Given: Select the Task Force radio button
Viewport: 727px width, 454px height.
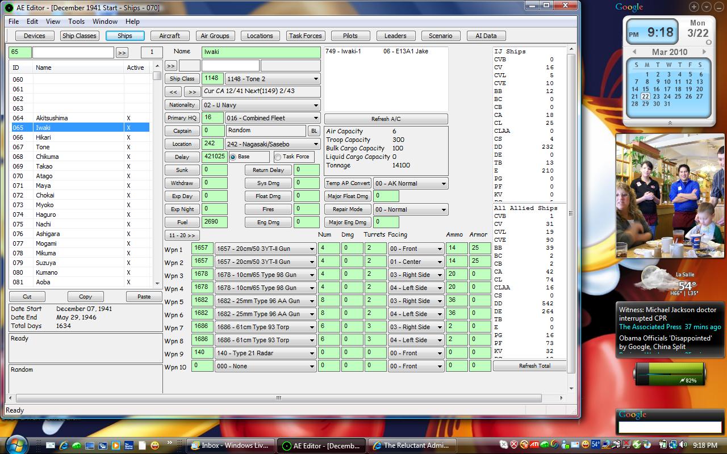Looking at the screenshot, I should [278, 157].
